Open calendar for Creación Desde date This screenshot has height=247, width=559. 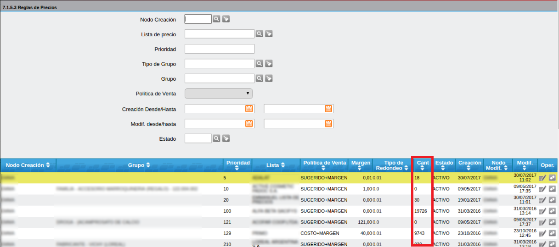point(249,109)
